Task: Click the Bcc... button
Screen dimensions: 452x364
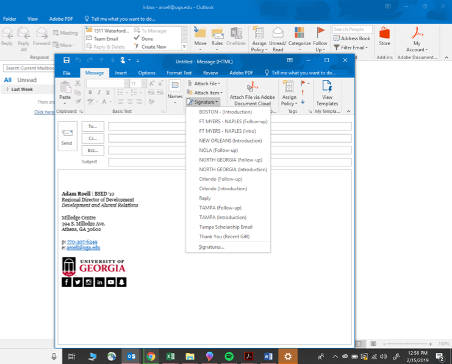Action: [93, 150]
